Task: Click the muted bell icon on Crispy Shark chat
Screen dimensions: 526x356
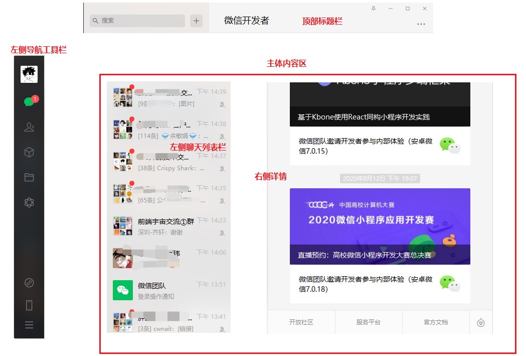Action: point(222,169)
